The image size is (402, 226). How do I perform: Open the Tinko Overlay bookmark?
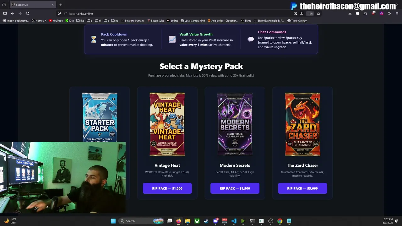click(297, 21)
